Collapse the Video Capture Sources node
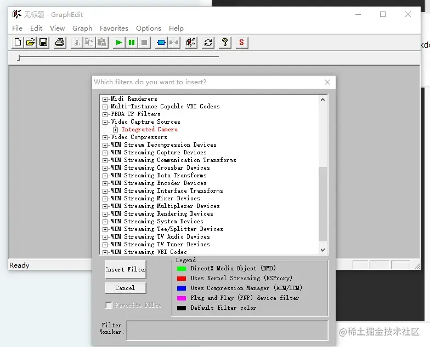The height and width of the screenshot is (347, 430). [105, 122]
